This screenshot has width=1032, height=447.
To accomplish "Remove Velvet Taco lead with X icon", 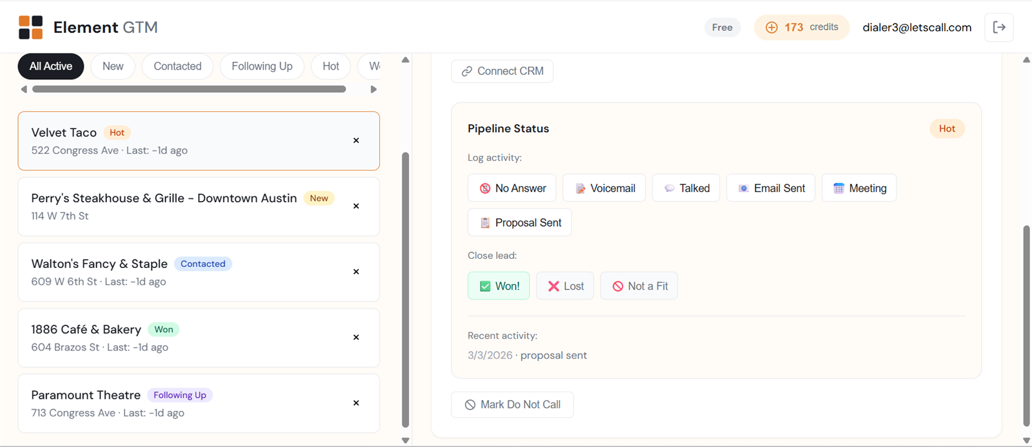I will tap(356, 140).
